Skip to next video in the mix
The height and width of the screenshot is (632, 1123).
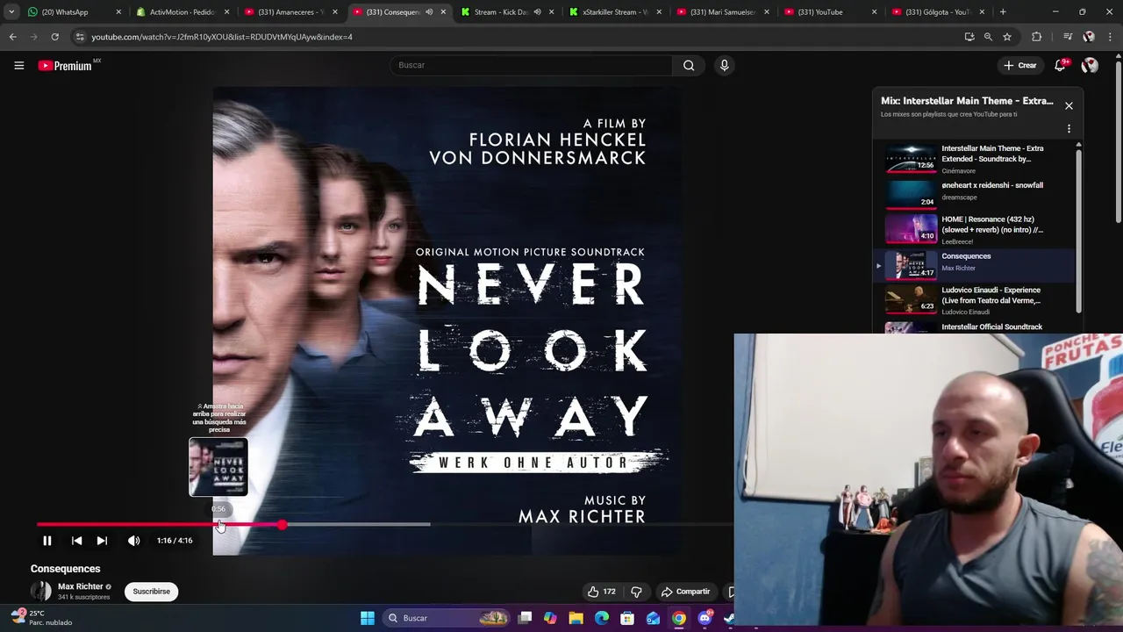[102, 541]
